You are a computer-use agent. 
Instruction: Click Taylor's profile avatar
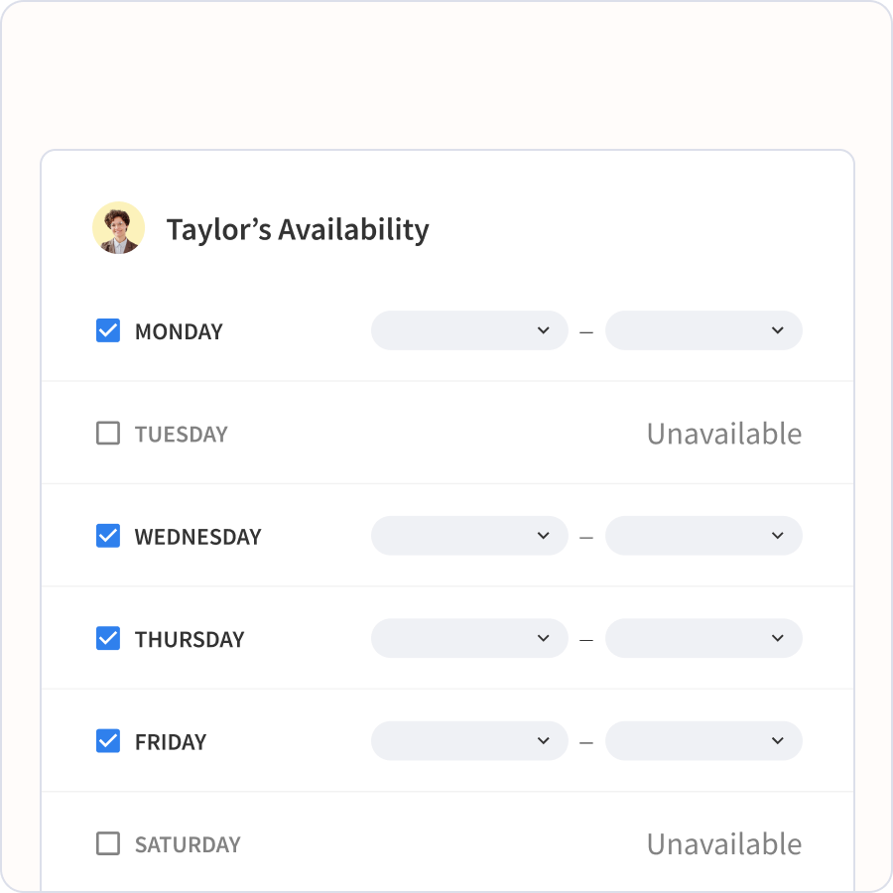(118, 228)
